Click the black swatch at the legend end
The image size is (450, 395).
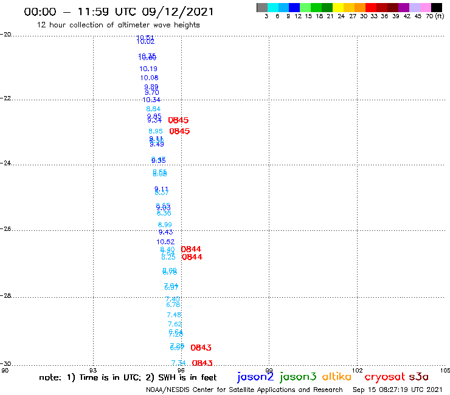coord(436,7)
